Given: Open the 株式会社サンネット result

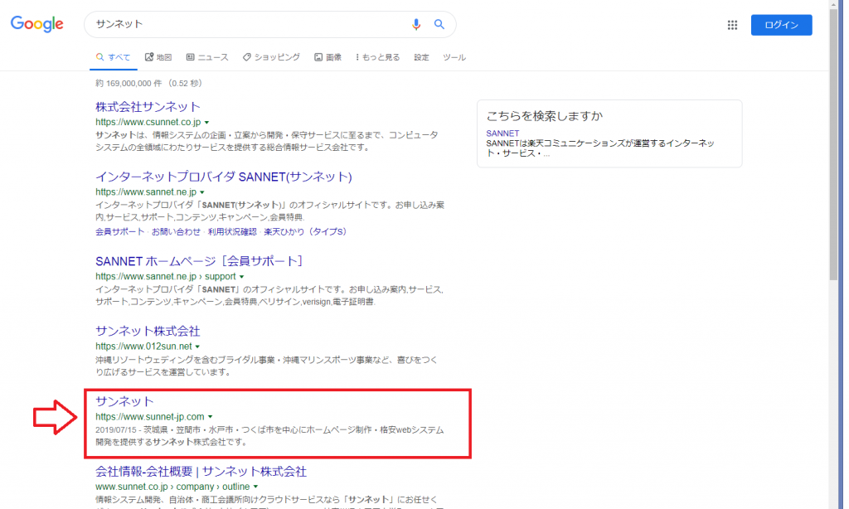Looking at the screenshot, I should (x=148, y=107).
